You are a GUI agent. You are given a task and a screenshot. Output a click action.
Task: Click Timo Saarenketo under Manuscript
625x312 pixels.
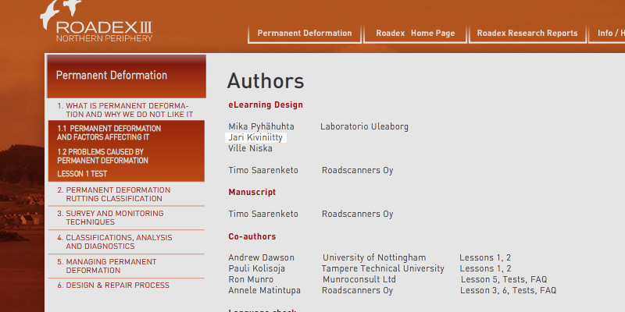click(x=263, y=214)
